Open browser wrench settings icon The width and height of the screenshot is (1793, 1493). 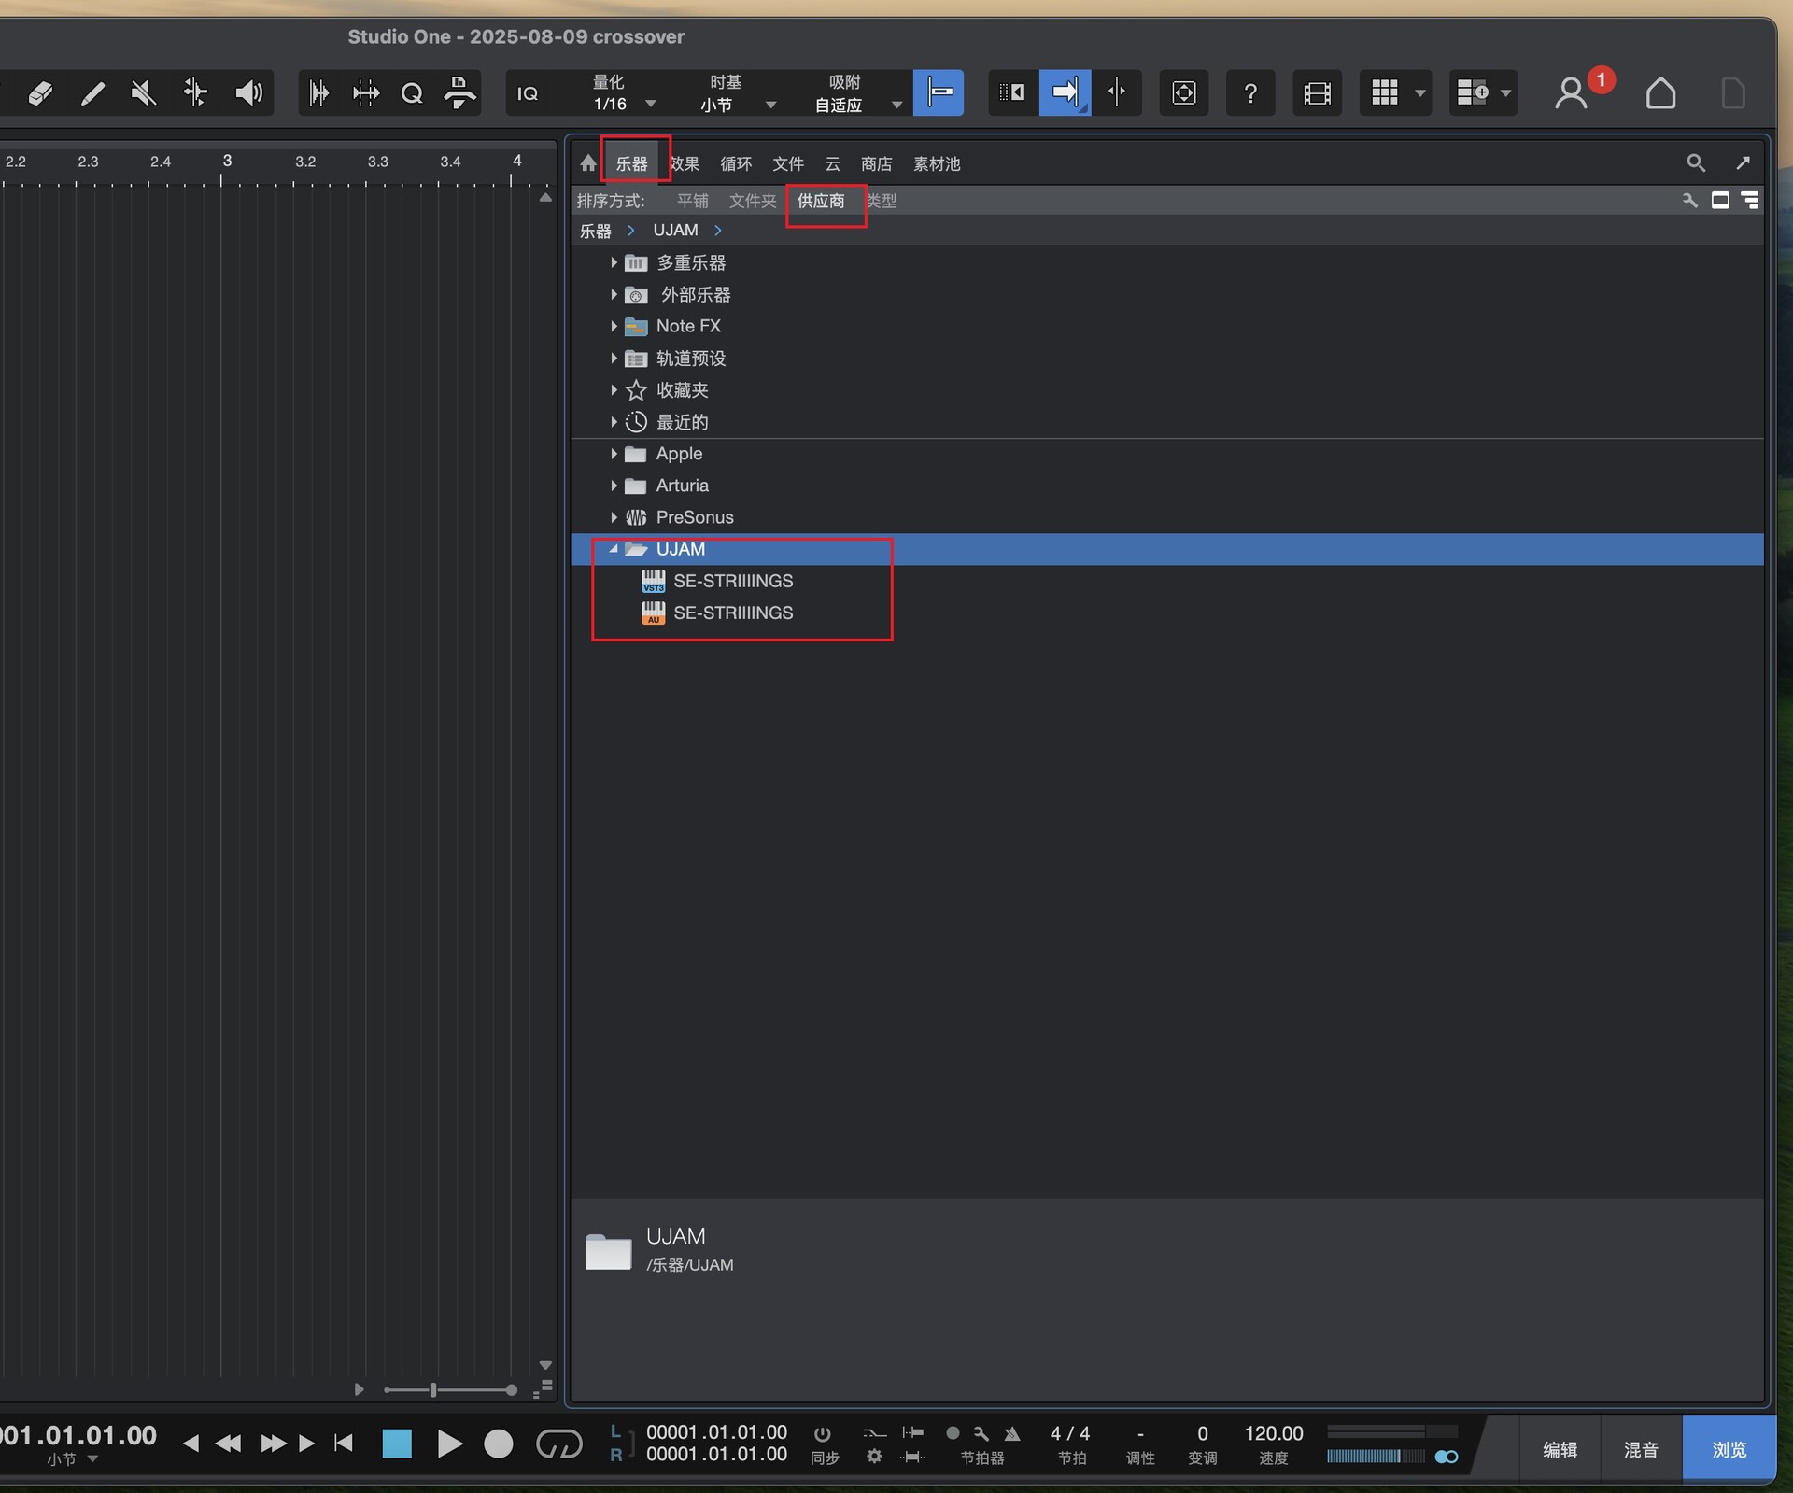point(1690,200)
